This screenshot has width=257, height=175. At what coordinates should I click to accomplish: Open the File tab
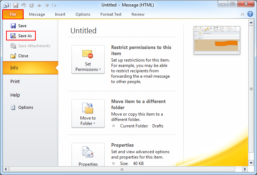point(13,14)
